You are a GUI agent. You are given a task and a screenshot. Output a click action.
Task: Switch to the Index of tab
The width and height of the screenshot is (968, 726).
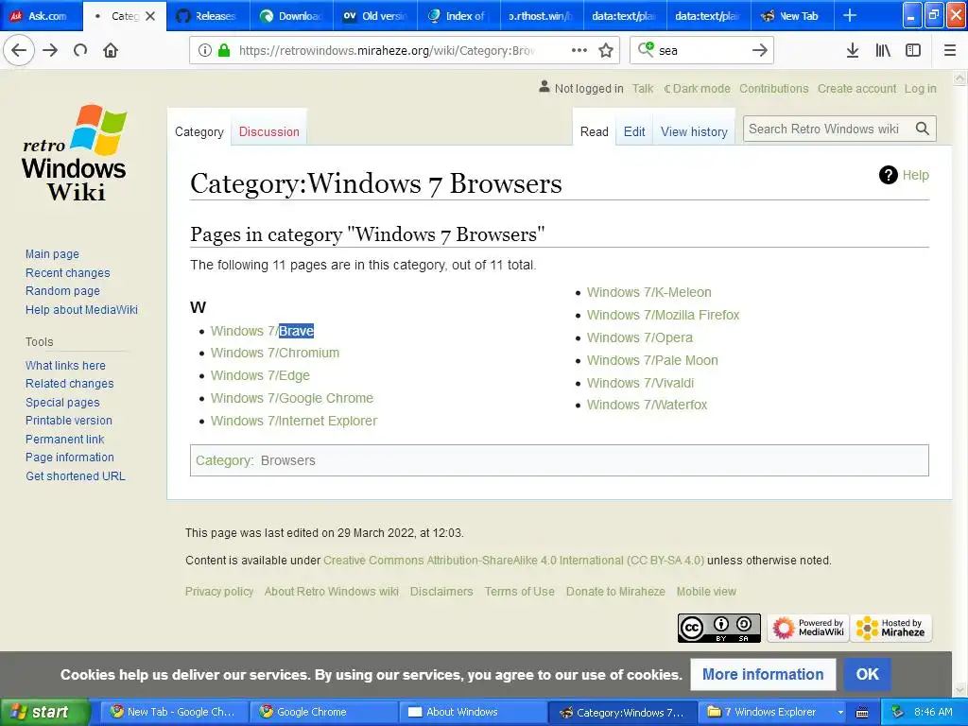coord(459,16)
